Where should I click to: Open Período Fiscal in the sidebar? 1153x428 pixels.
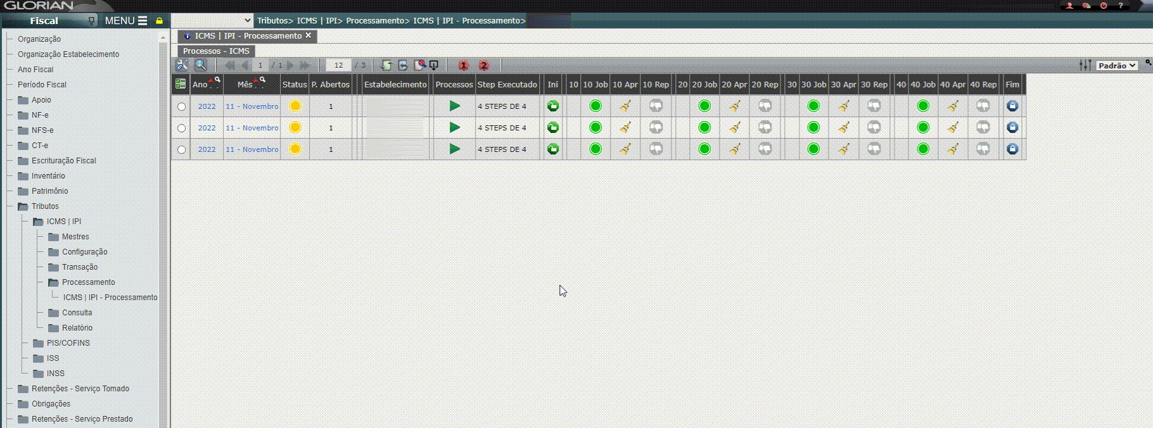pos(42,85)
